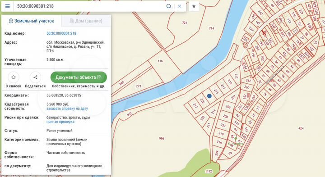Click the coordinates value 55.668528, 36.662815
The image size is (325, 177).
64,95
